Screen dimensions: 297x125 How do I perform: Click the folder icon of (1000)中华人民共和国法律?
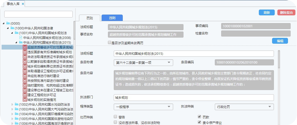pos(12,28)
